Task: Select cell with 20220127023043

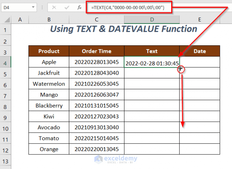Action: tap(96, 116)
